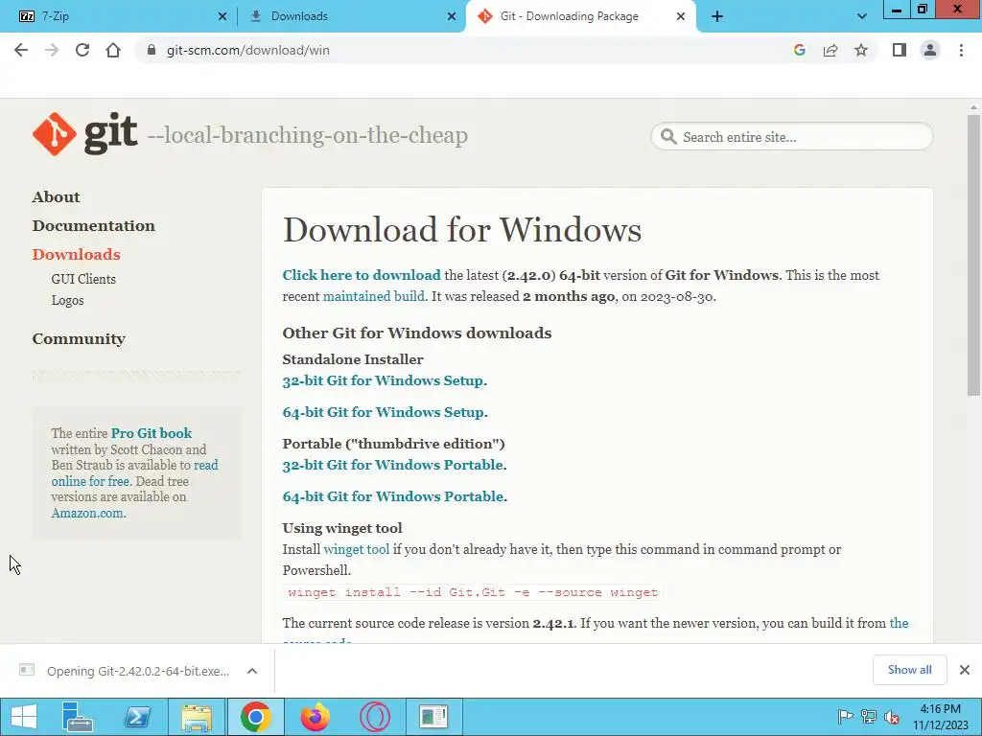Download 64-bit Git for Windows Setup
The width and height of the screenshot is (982, 736).
384,412
